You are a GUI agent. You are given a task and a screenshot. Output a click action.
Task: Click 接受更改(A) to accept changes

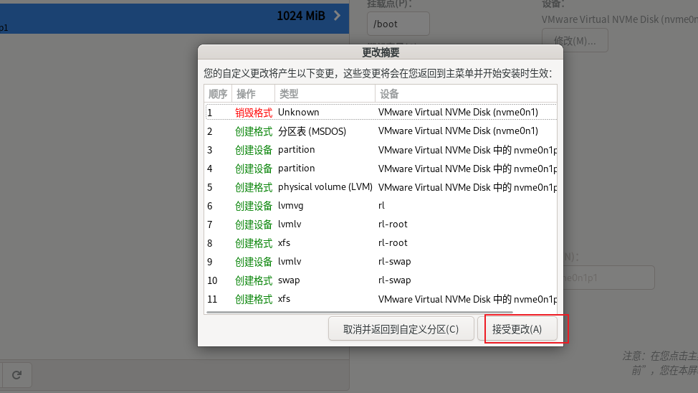[517, 329]
